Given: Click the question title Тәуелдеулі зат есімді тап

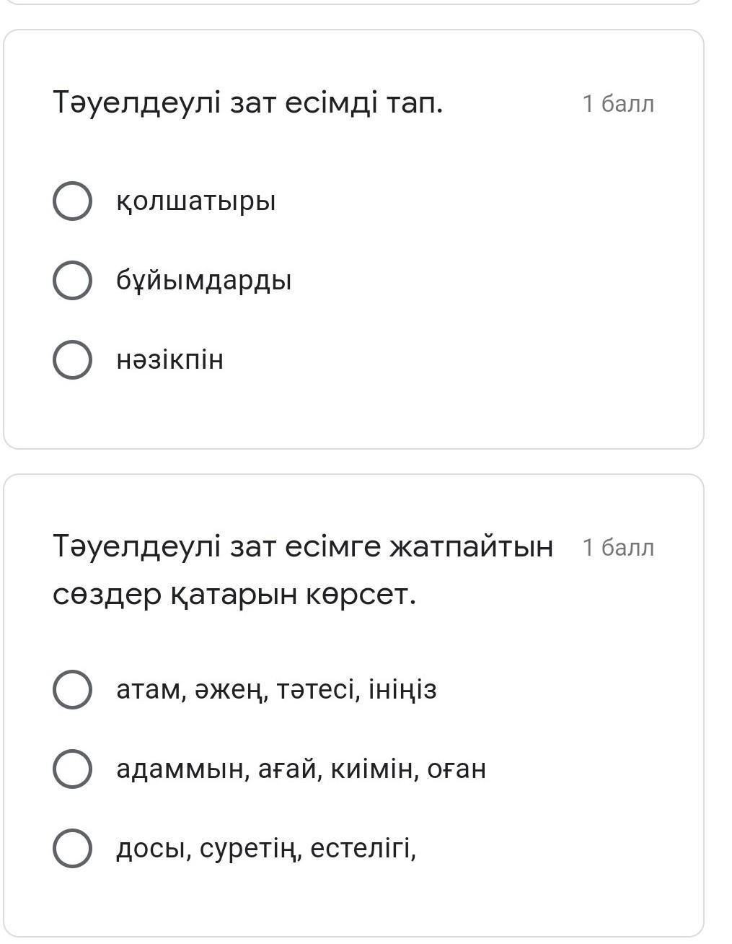Looking at the screenshot, I should [247, 103].
